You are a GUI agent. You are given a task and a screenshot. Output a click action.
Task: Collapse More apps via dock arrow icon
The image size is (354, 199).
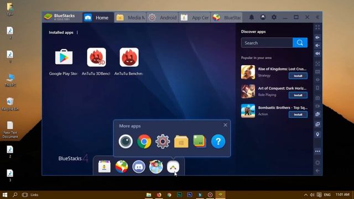click(173, 167)
